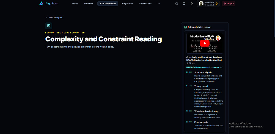Click the rank badge beside MoamenZ

[x=216, y=4]
